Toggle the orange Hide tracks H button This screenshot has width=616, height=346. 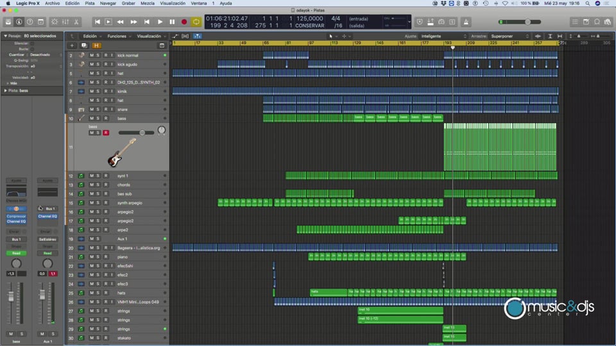tap(96, 45)
